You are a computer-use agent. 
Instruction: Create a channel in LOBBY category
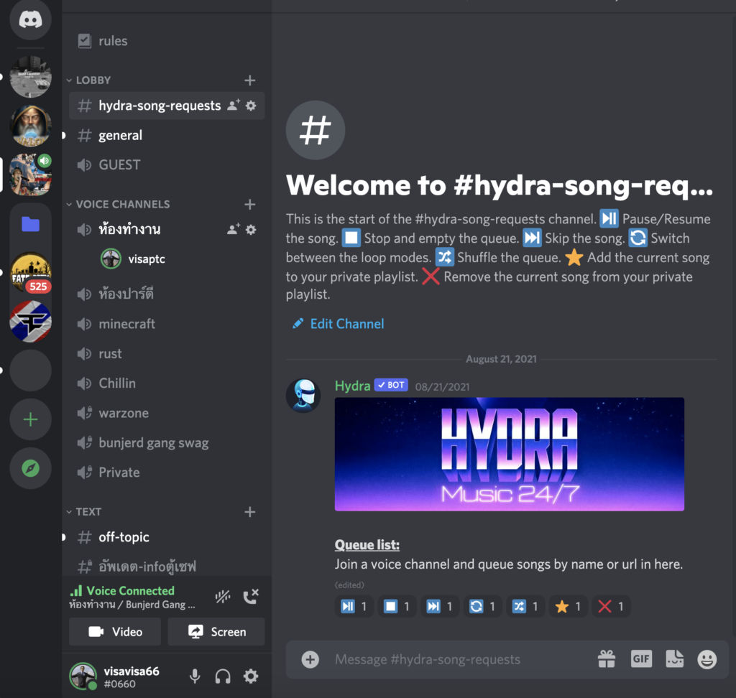click(x=249, y=80)
